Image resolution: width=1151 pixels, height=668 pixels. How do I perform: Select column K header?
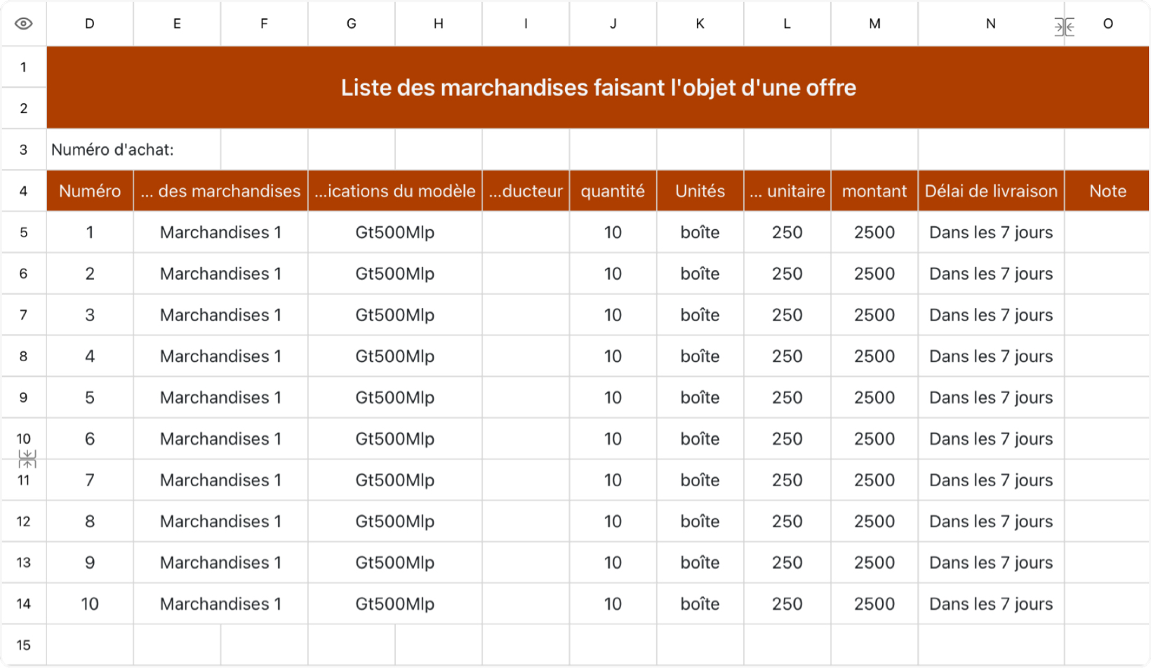pos(700,24)
